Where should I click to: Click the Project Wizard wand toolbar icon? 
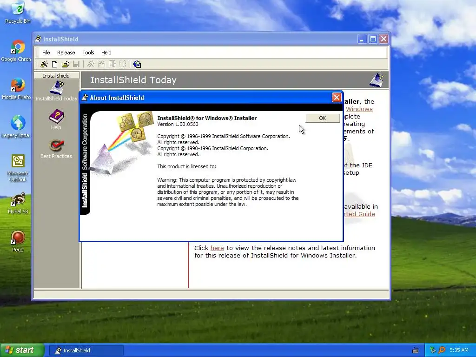tap(44, 64)
